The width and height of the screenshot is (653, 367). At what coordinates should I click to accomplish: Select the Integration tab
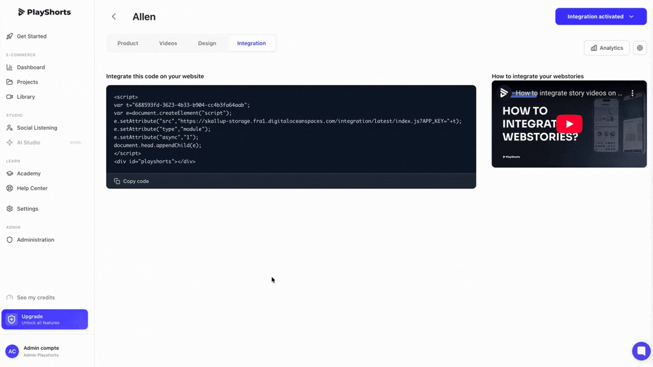click(252, 43)
